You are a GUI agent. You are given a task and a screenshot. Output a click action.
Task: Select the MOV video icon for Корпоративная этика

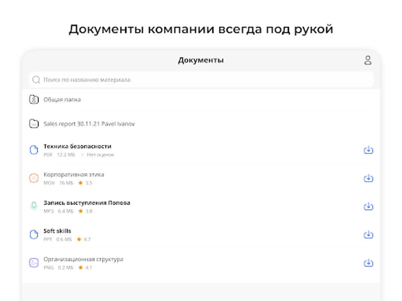point(34,178)
